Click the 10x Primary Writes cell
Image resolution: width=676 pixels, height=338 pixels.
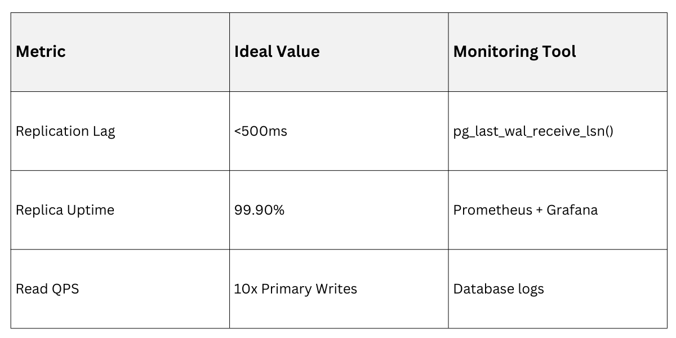295,289
